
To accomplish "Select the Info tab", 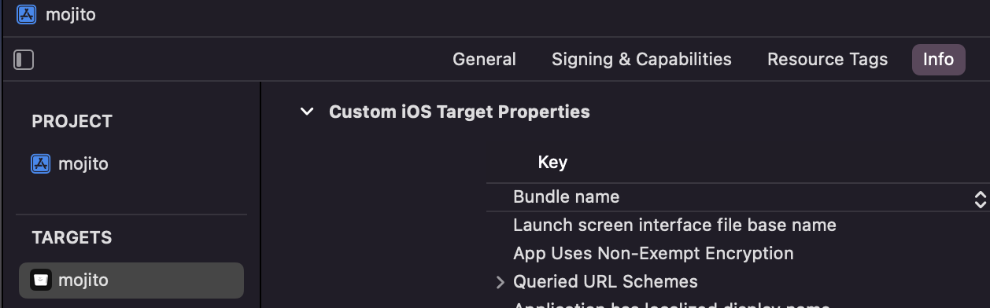I will click(938, 60).
